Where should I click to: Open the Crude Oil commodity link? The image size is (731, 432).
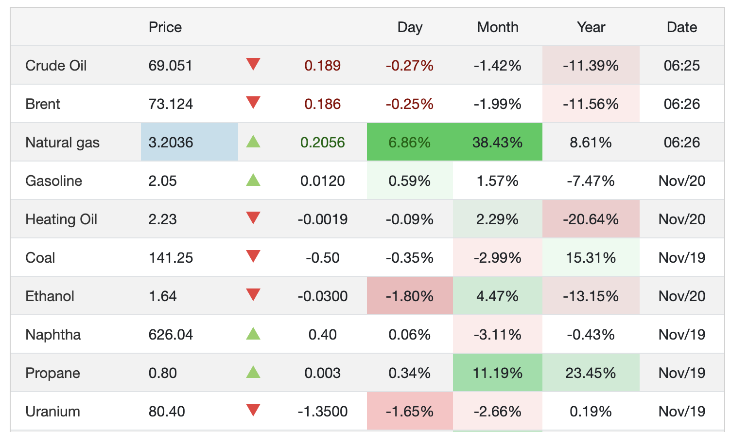pos(56,66)
